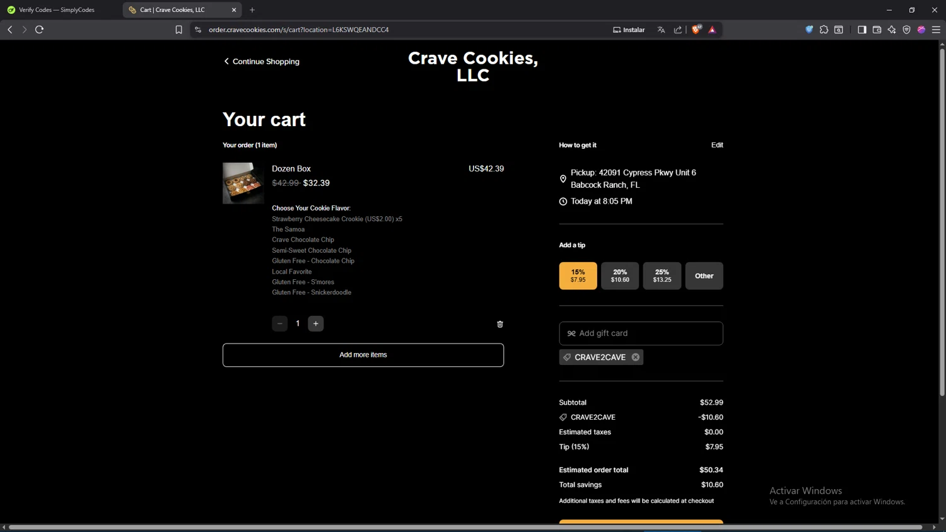Click the pickup location pin icon

pos(563,179)
